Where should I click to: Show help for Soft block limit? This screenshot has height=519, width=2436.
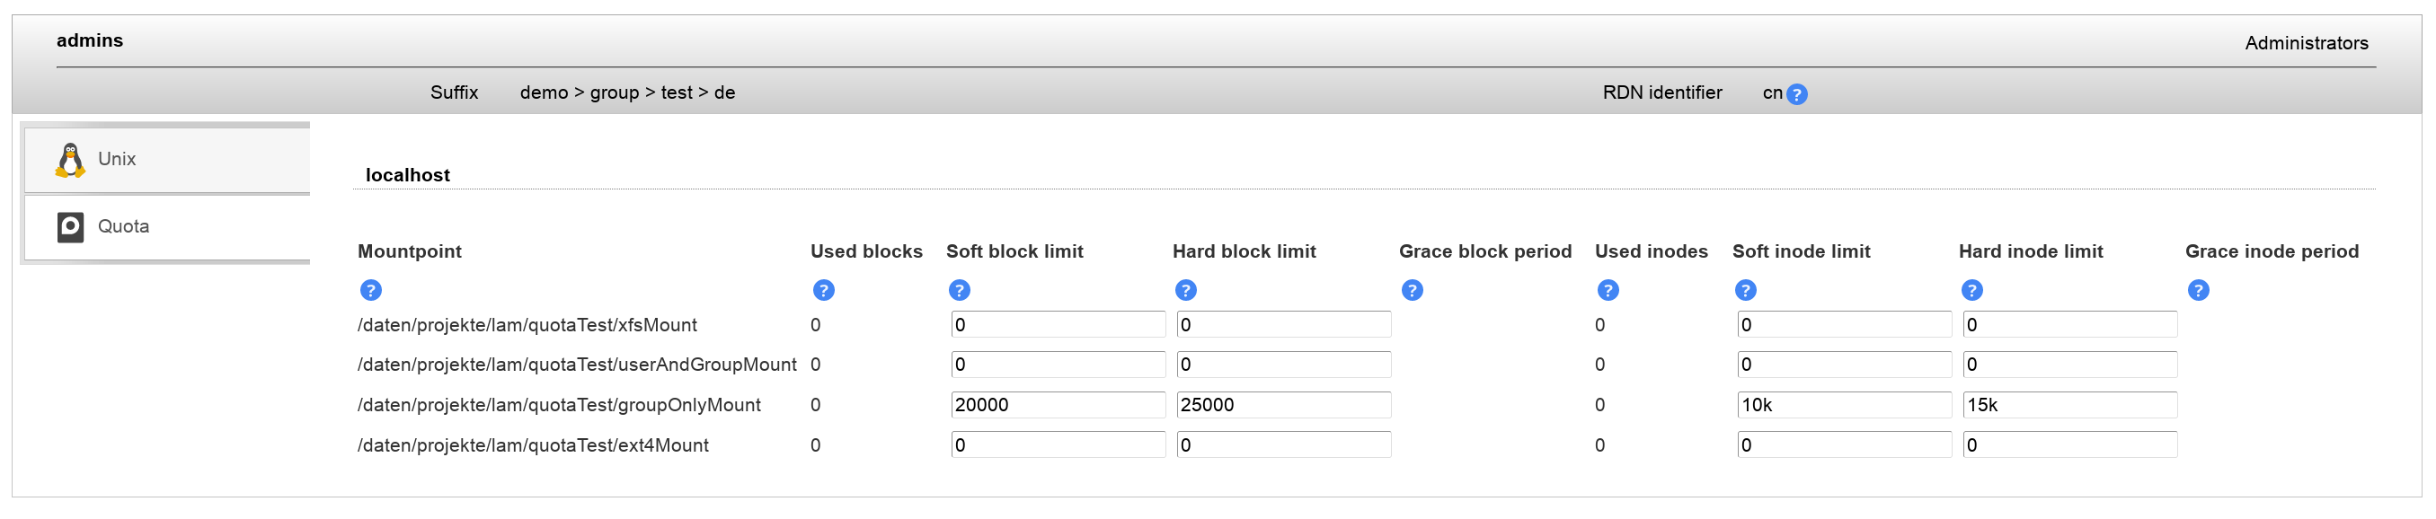[959, 290]
